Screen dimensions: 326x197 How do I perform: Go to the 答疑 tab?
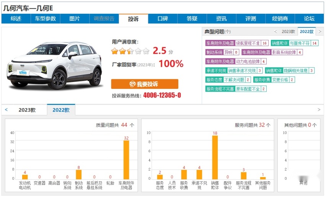pyautogui.click(x=192, y=19)
